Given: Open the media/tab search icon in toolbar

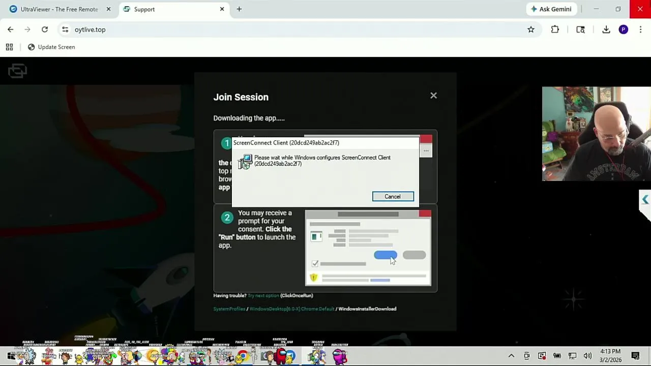Looking at the screenshot, I should point(580,29).
